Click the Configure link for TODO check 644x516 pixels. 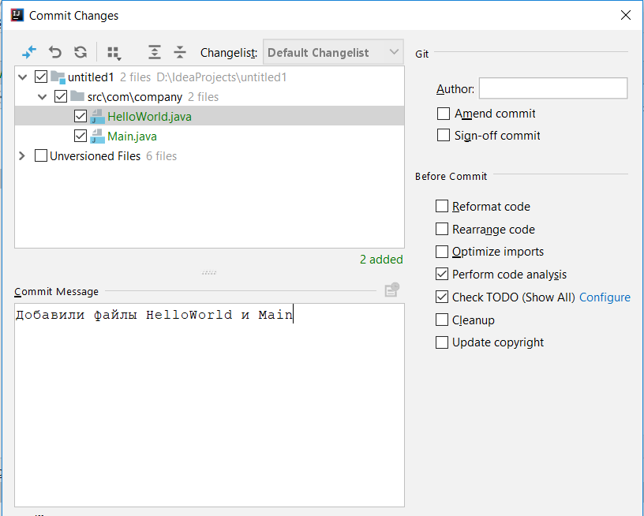tap(605, 297)
